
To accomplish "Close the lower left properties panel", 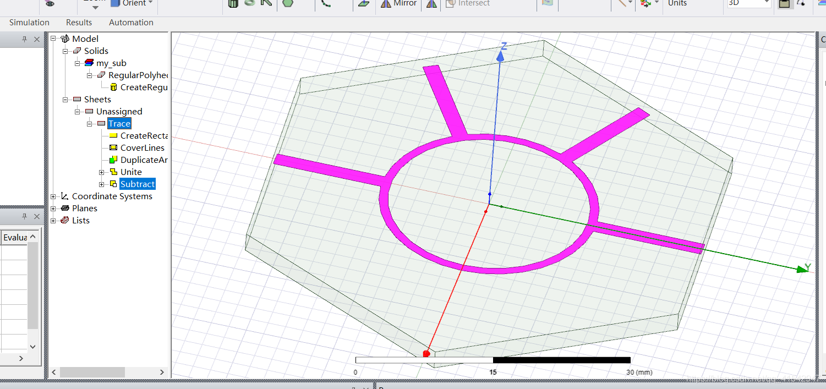I will 37,216.
